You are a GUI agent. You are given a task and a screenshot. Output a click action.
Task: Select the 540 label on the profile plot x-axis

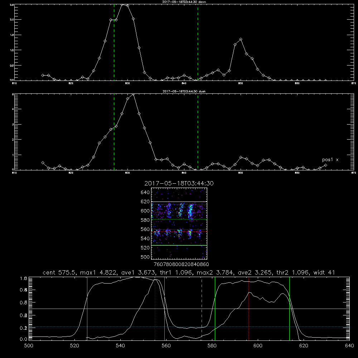click(120, 346)
